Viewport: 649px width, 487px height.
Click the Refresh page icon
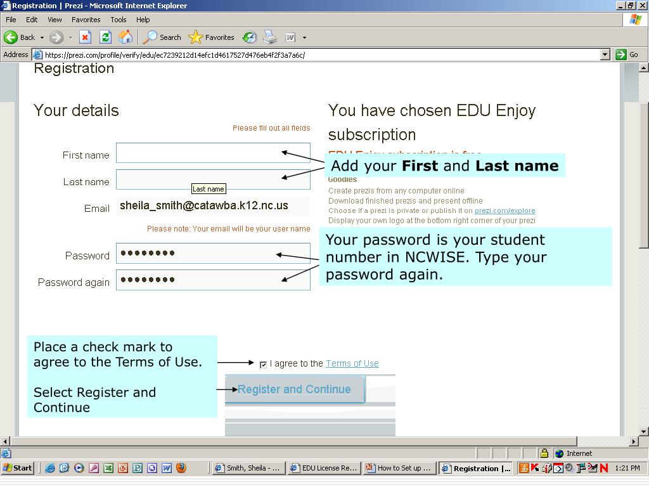pos(106,37)
